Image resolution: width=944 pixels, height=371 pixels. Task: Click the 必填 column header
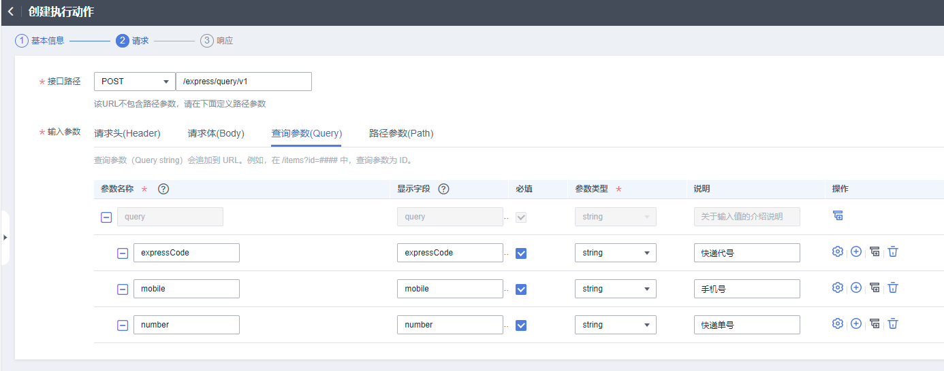point(524,189)
